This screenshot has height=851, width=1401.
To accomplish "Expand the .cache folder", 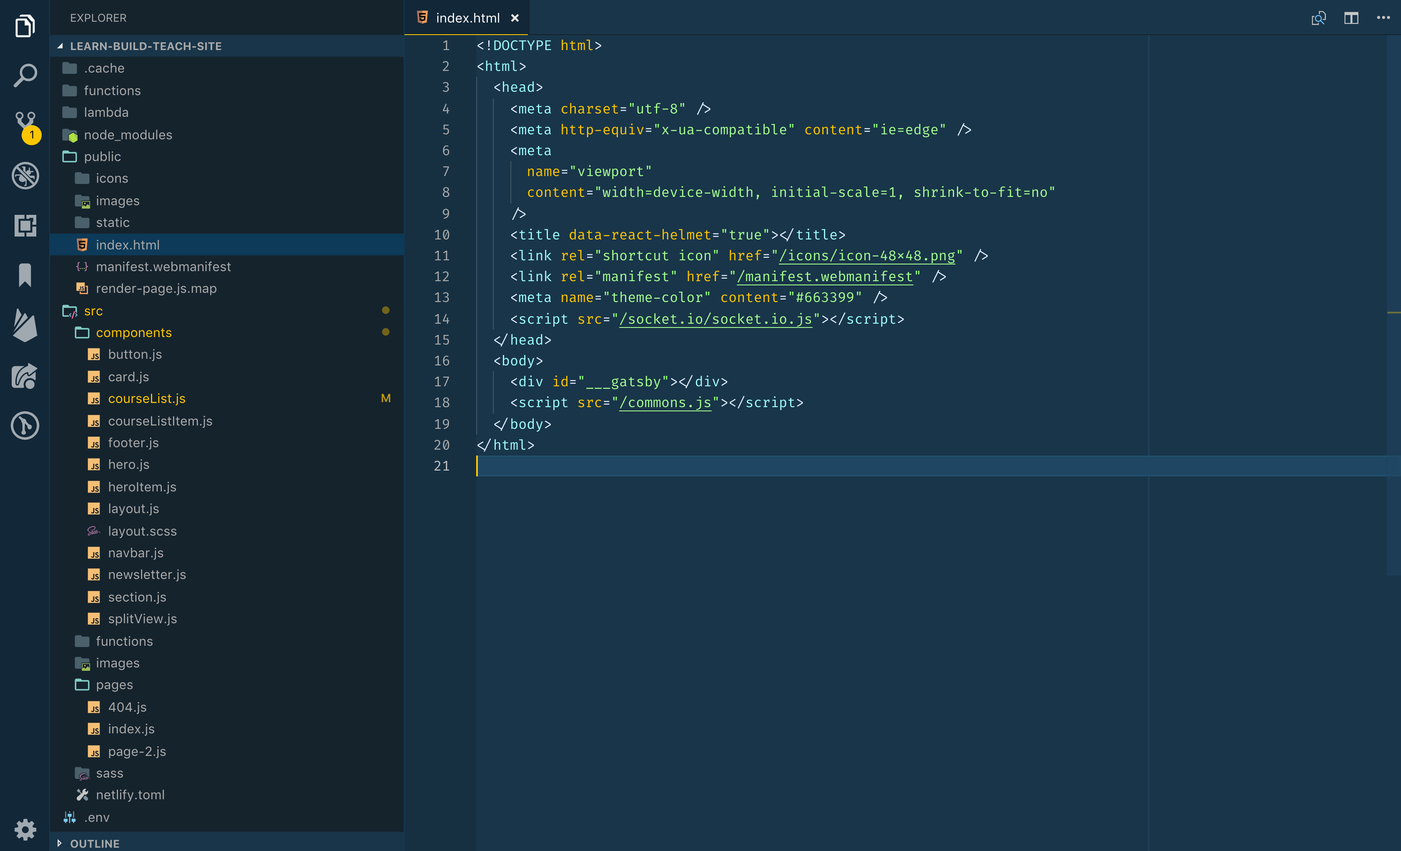I will 227,68.
